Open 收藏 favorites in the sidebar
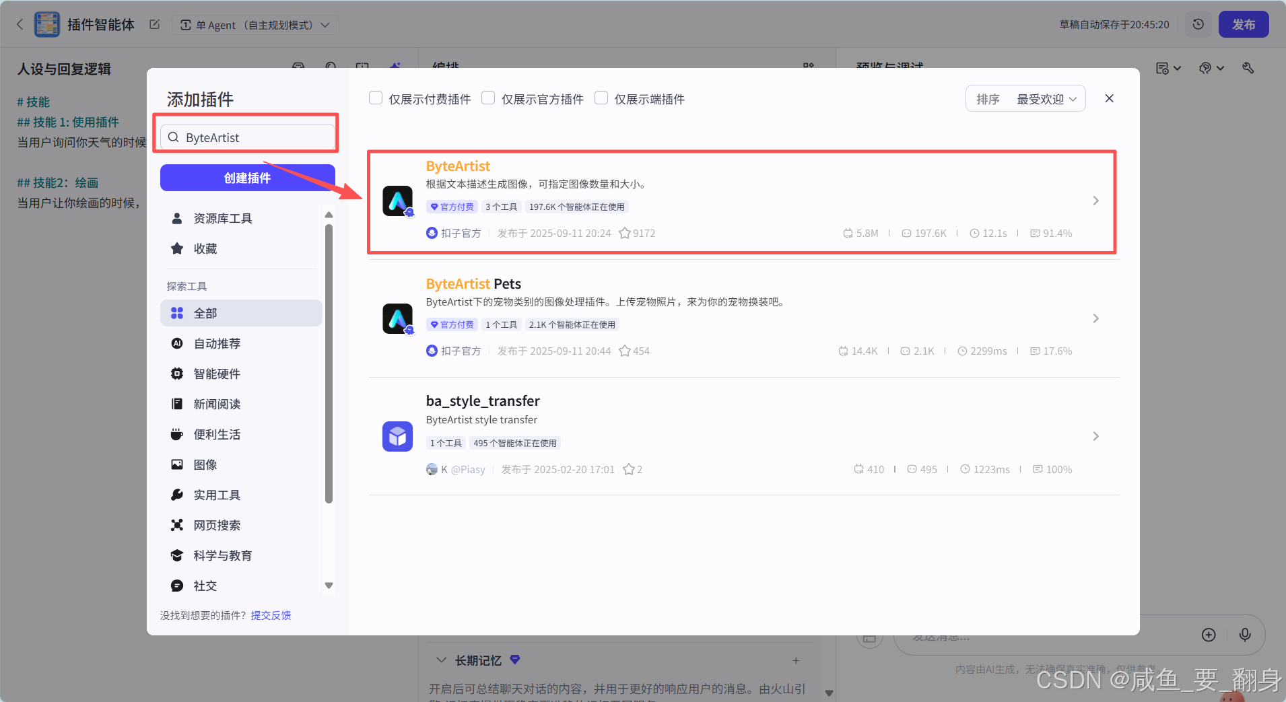 pos(241,248)
